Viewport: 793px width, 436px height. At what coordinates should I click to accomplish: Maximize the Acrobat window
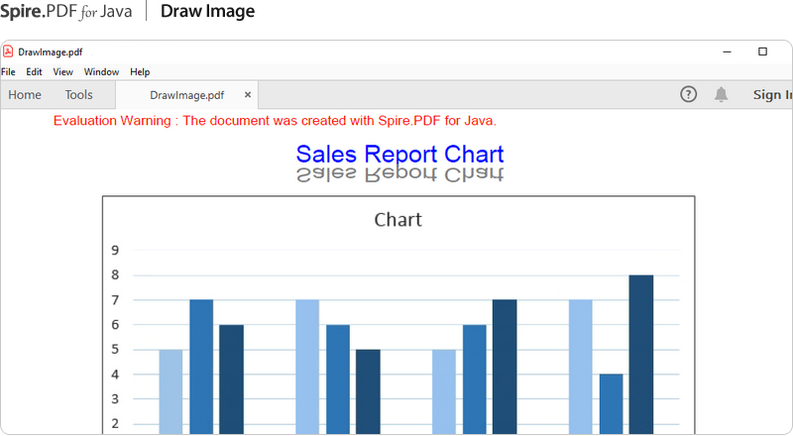(762, 52)
